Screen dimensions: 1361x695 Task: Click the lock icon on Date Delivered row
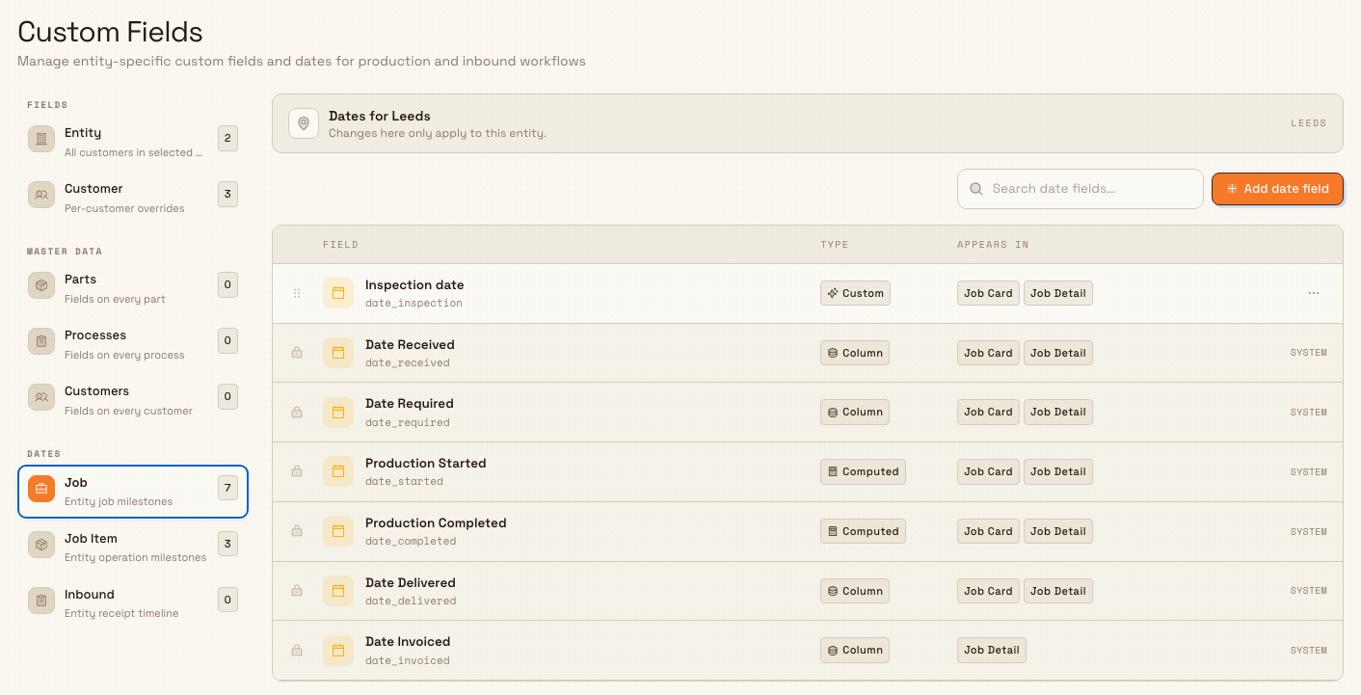coord(297,591)
